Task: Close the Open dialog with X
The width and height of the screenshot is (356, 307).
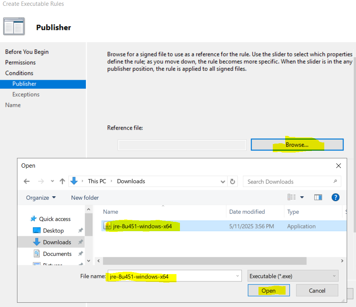Action: pyautogui.click(x=338, y=166)
